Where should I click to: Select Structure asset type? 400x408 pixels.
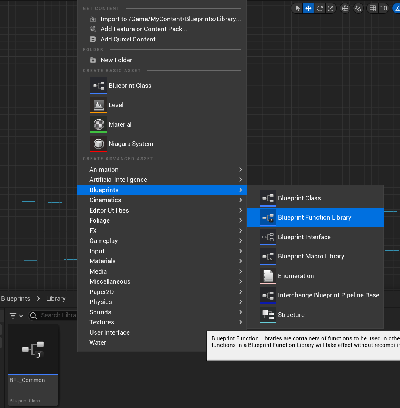(315, 315)
